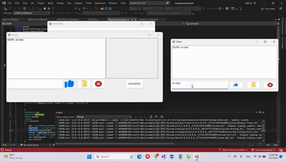Open the Output window position dropdown arrow
The image size is (286, 161).
[x=257, y=112]
